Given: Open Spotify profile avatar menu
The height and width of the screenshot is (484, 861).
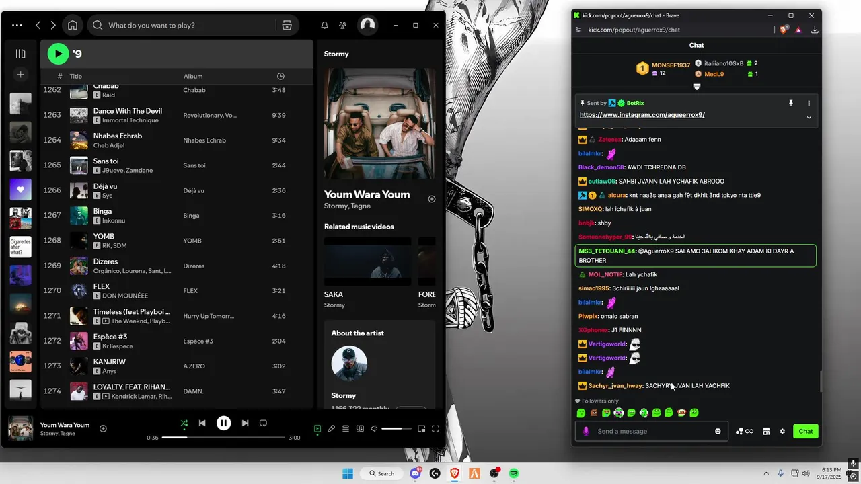Looking at the screenshot, I should point(367,25).
